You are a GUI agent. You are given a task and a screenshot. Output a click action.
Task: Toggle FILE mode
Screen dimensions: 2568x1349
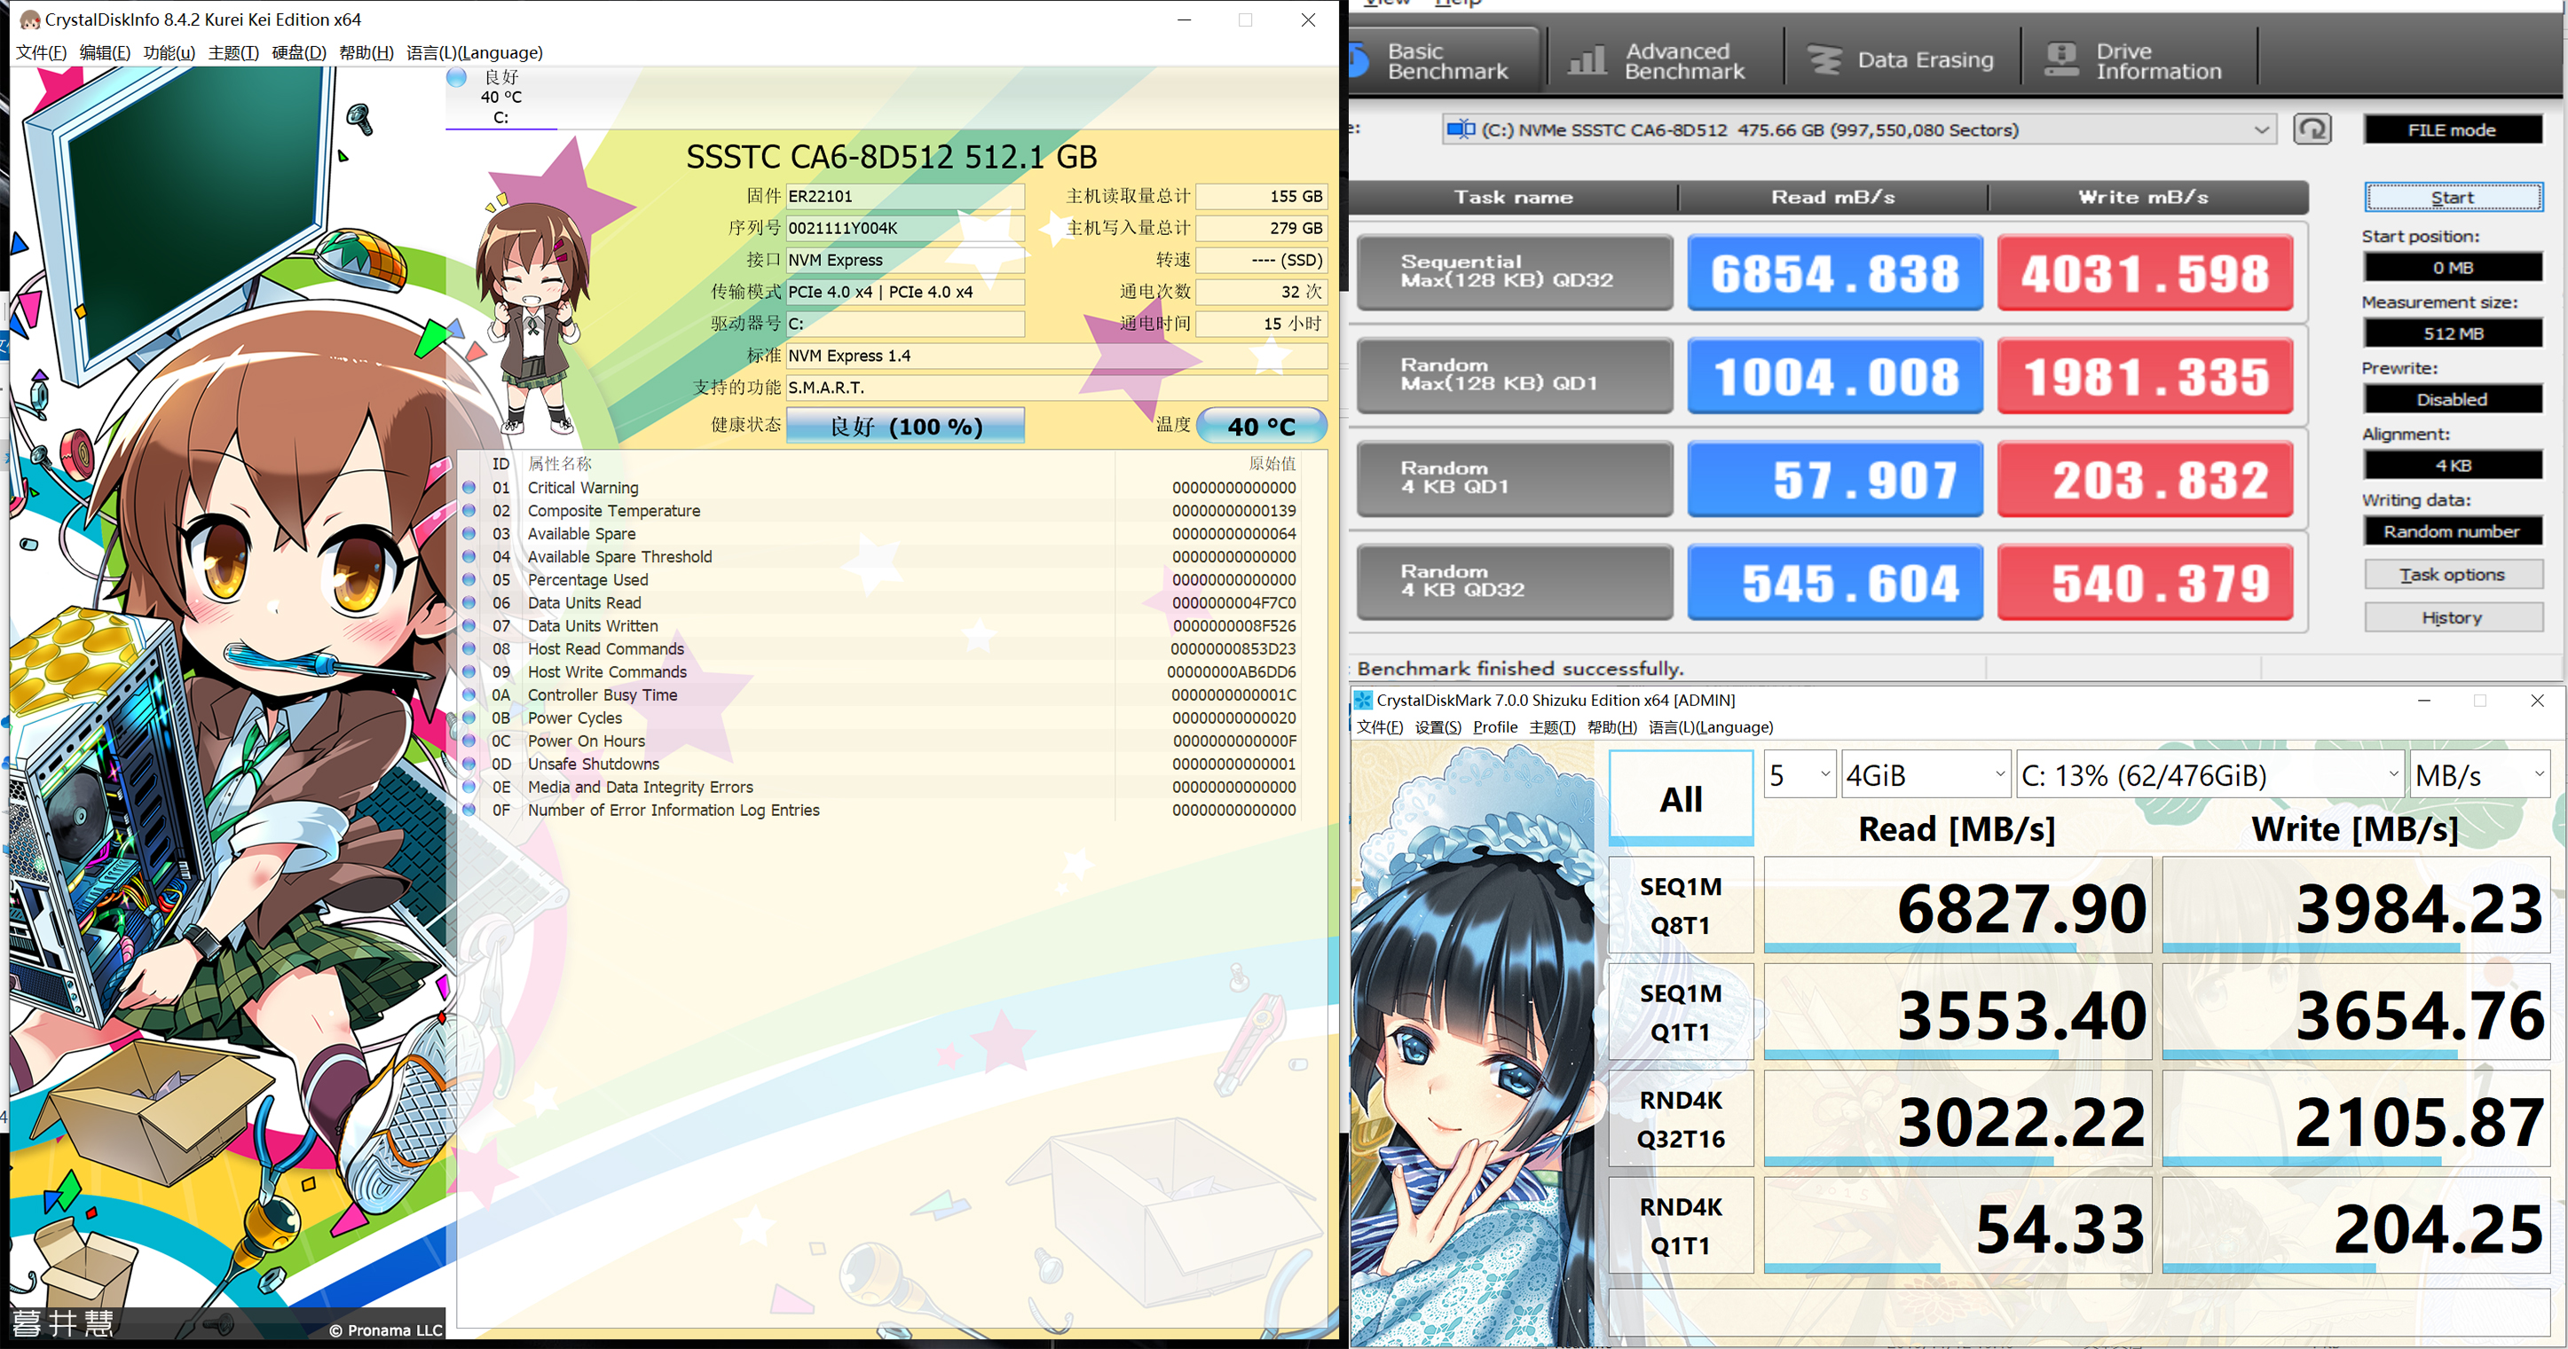coord(2454,129)
